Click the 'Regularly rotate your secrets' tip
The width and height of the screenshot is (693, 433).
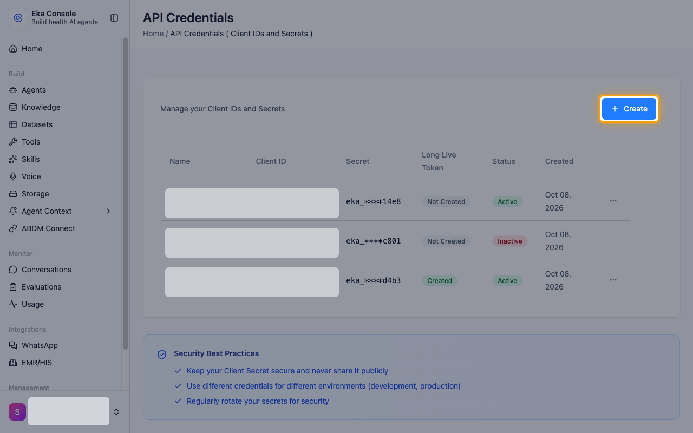pos(258,401)
